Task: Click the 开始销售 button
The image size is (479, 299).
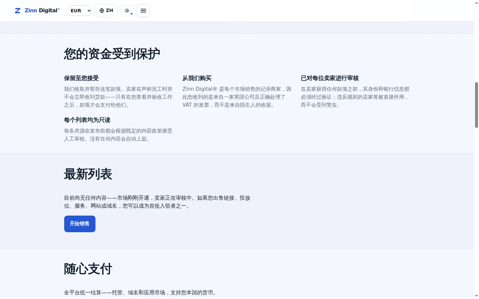Action: 80,224
